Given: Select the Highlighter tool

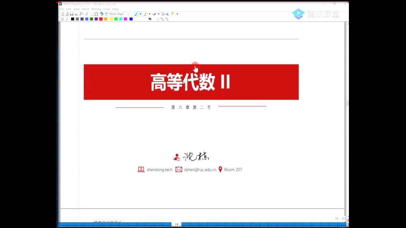Looking at the screenshot, I should click(145, 14).
